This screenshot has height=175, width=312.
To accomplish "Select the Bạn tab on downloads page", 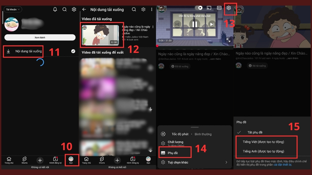I will tap(148, 160).
